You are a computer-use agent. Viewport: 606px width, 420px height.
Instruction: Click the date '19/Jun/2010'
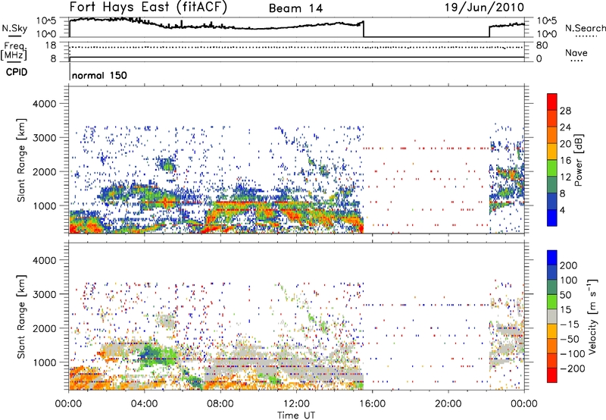click(x=485, y=8)
